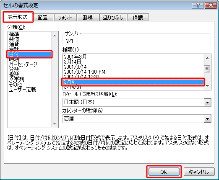Choose the 2001年3月 date format

coord(75,57)
